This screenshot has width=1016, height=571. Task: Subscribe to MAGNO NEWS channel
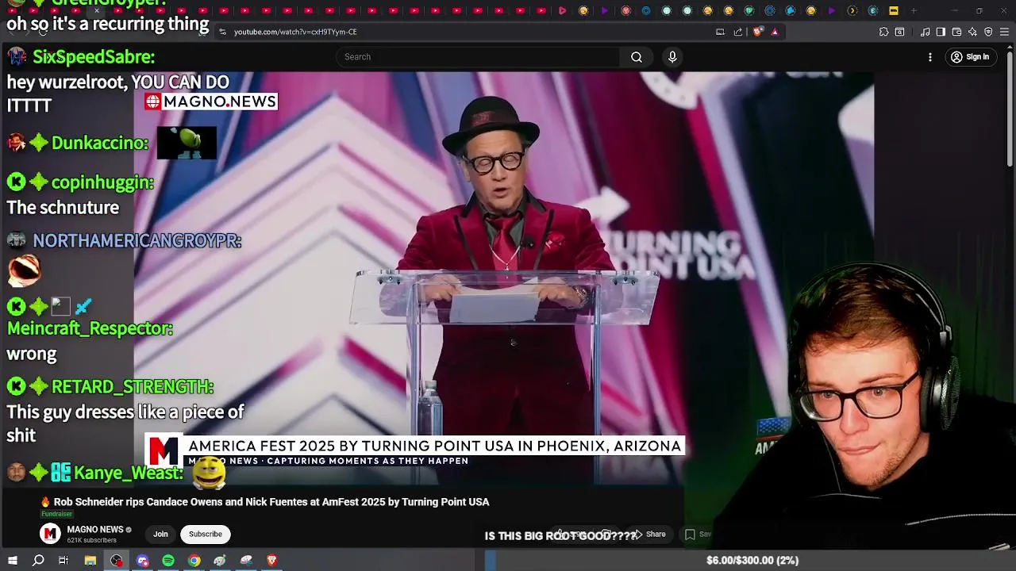coord(206,535)
